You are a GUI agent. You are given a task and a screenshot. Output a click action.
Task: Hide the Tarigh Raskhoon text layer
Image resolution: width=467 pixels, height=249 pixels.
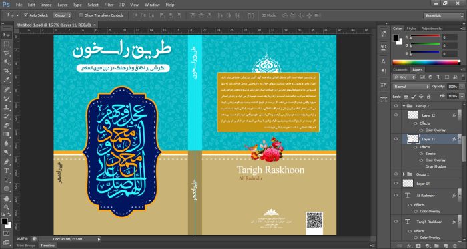tap(396, 222)
